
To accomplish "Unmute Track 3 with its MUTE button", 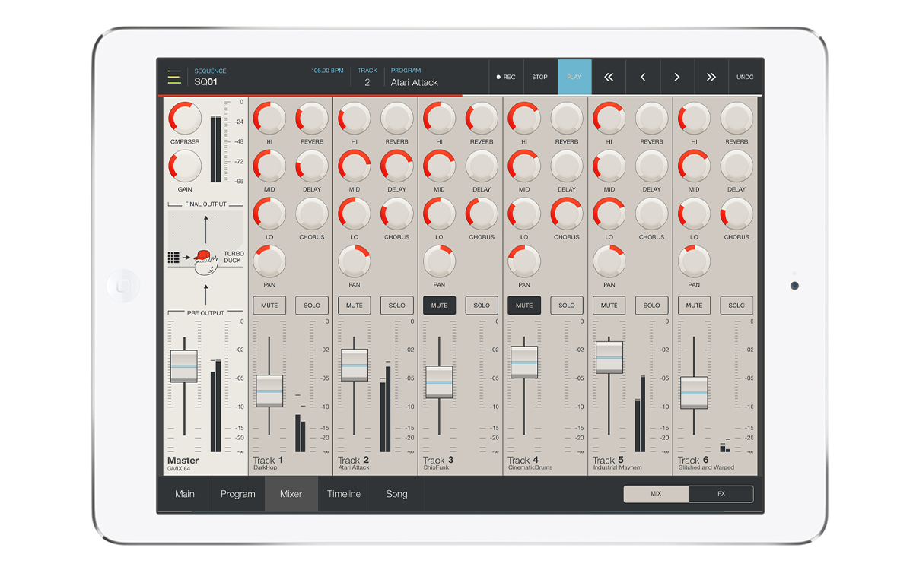I will click(439, 306).
